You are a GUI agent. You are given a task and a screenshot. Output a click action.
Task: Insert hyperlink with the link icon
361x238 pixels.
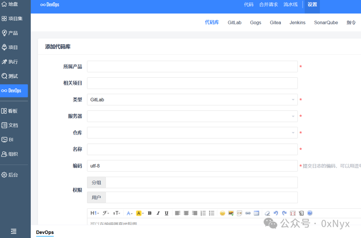point(248,213)
